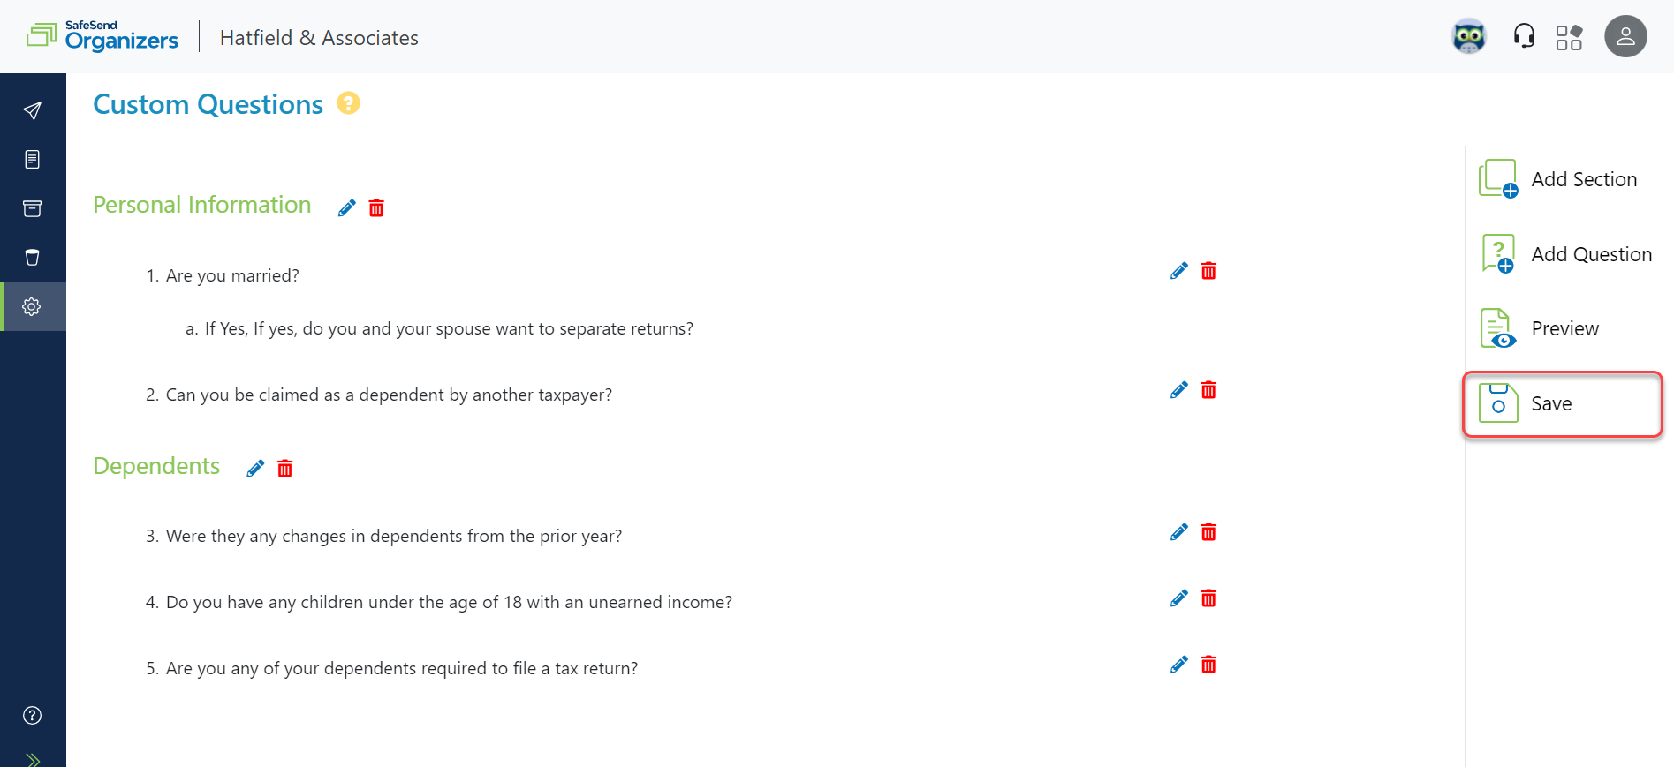Open the apps grid icon near profile
The height and width of the screenshot is (767, 1674).
1571,36
